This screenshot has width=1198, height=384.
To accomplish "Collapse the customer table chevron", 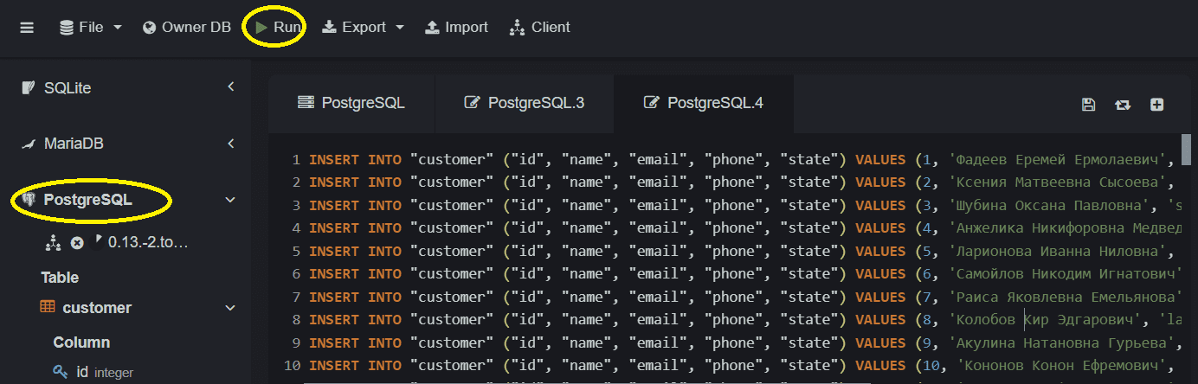I will click(230, 308).
